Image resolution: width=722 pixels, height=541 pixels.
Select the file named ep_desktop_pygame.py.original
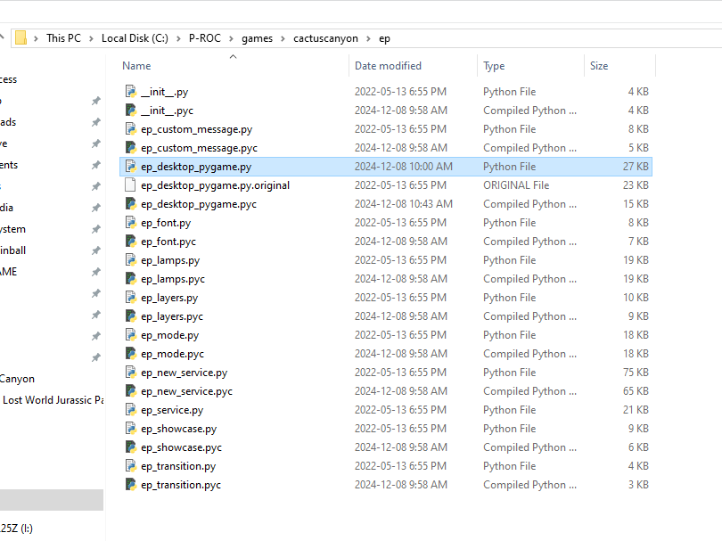click(215, 185)
